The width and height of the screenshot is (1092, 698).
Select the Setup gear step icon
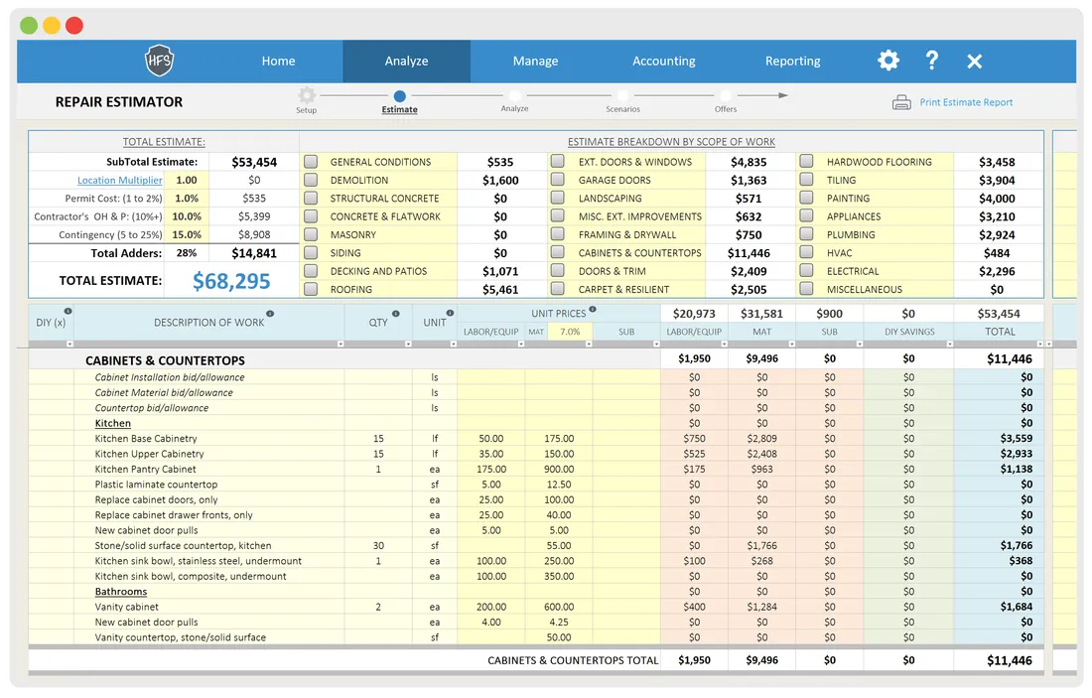pos(307,95)
